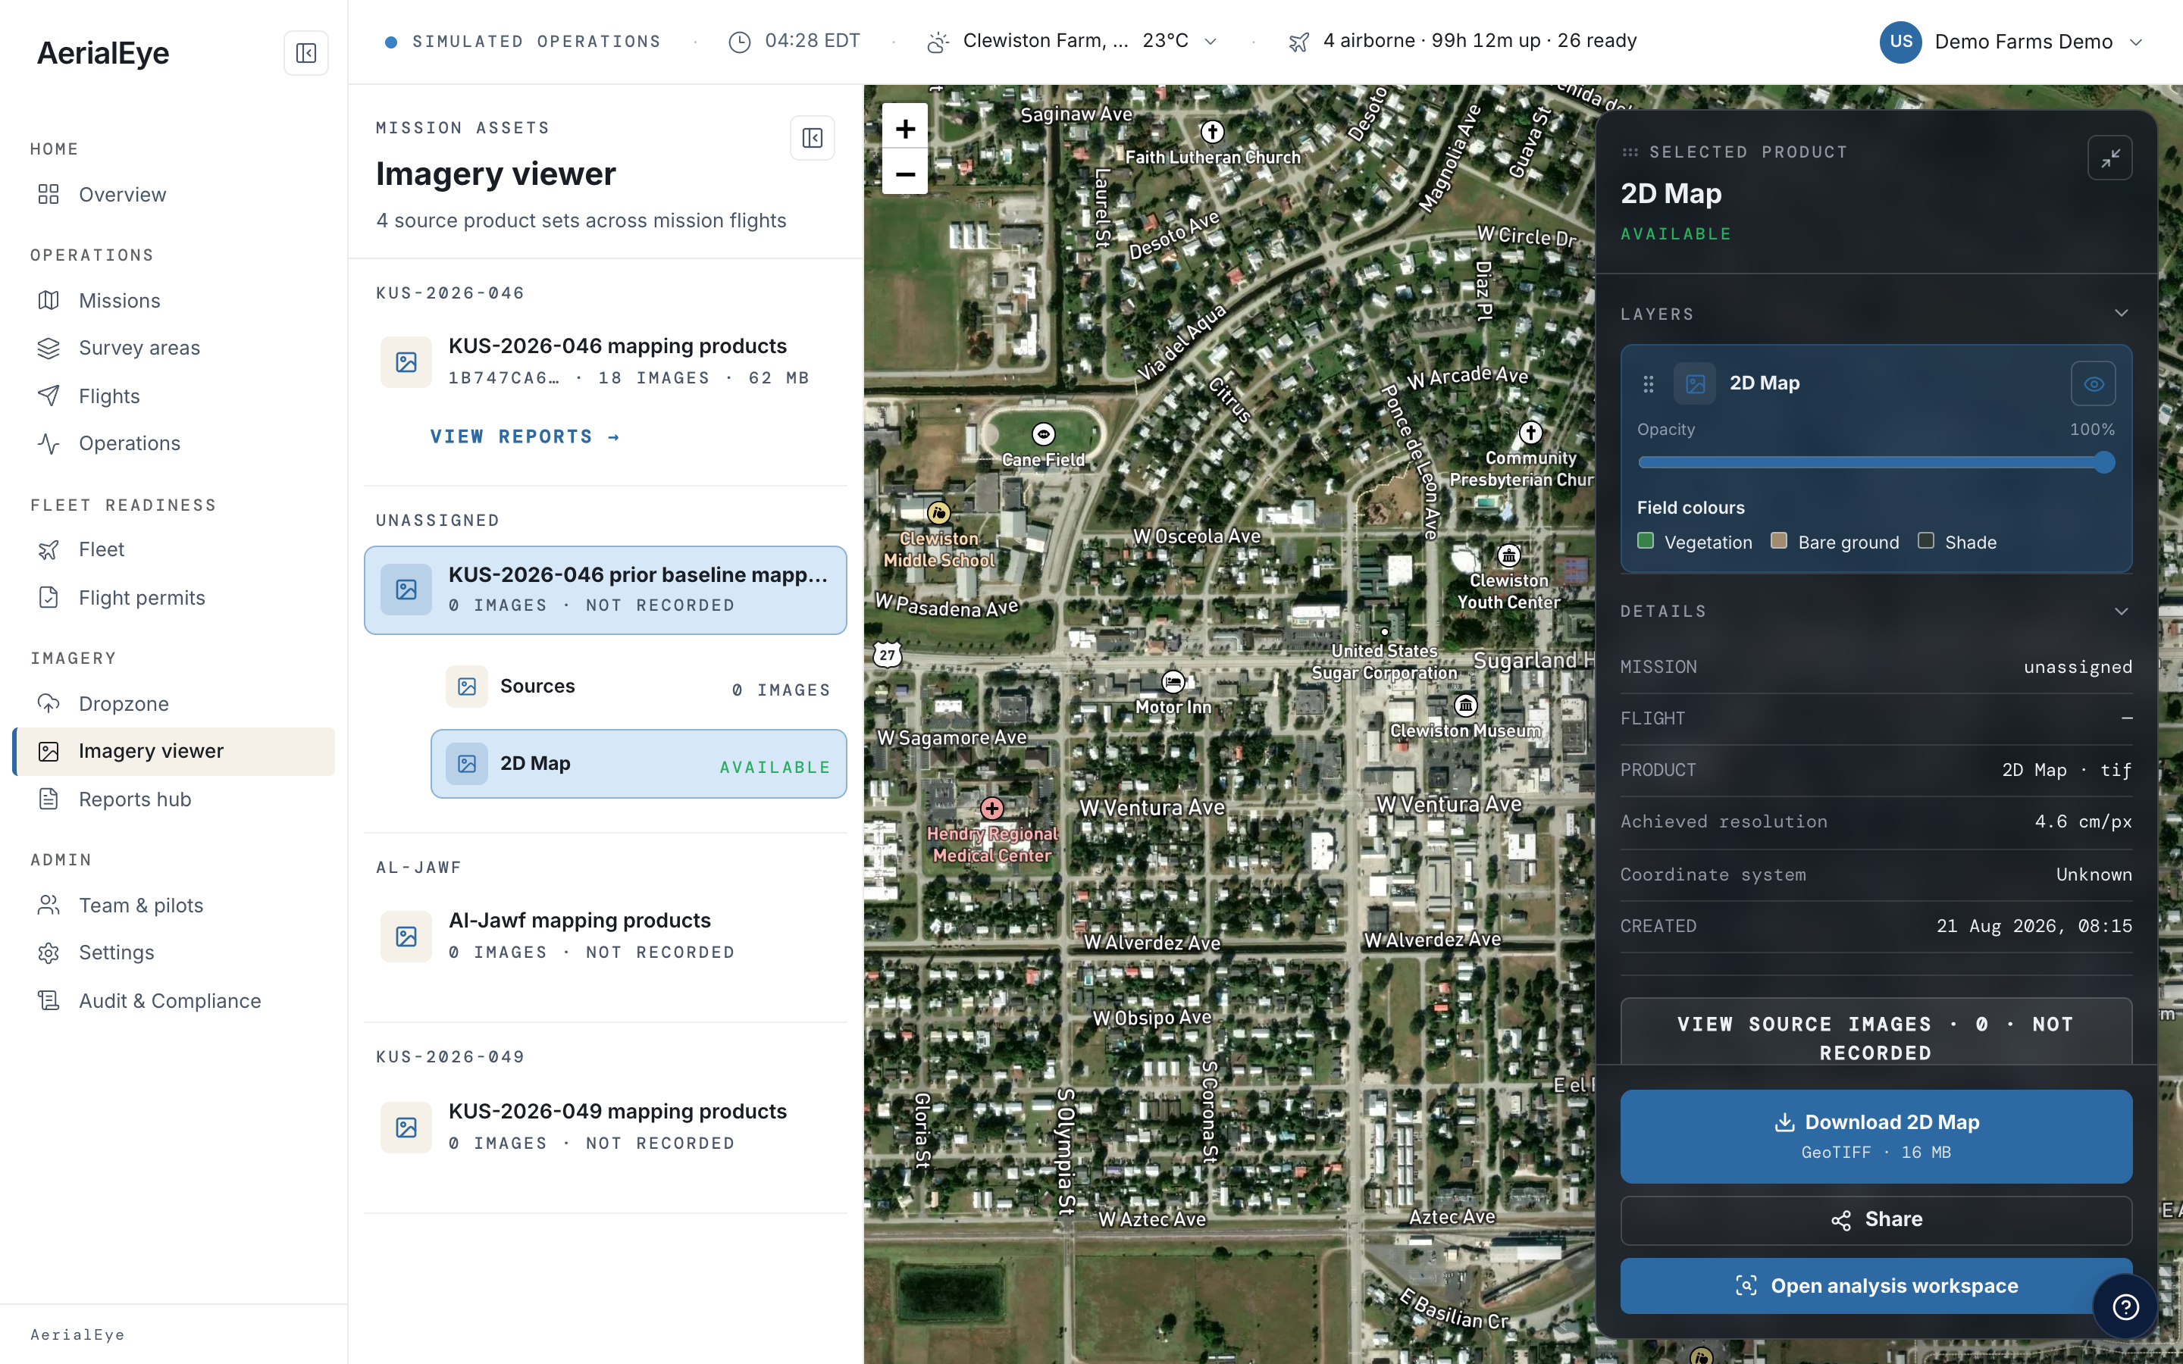The height and width of the screenshot is (1364, 2183).
Task: Toggle the Shade checkbox
Action: click(x=1926, y=541)
